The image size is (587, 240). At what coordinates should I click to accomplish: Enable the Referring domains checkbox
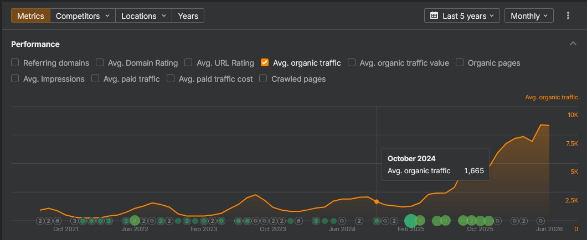coord(15,62)
